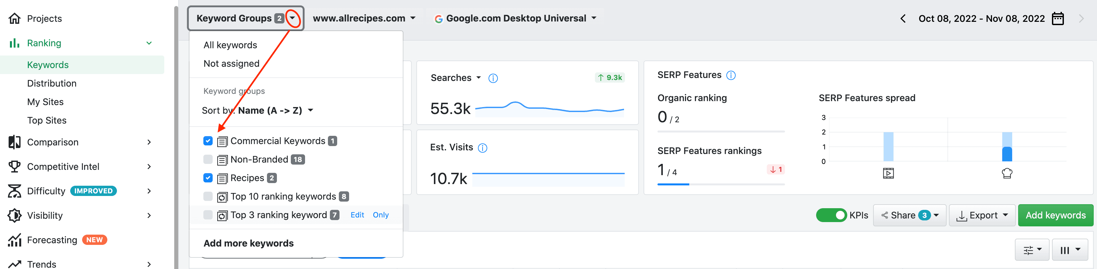Image resolution: width=1097 pixels, height=269 pixels.
Task: Expand the www.allrecipes.com site dropdown
Action: 364,18
